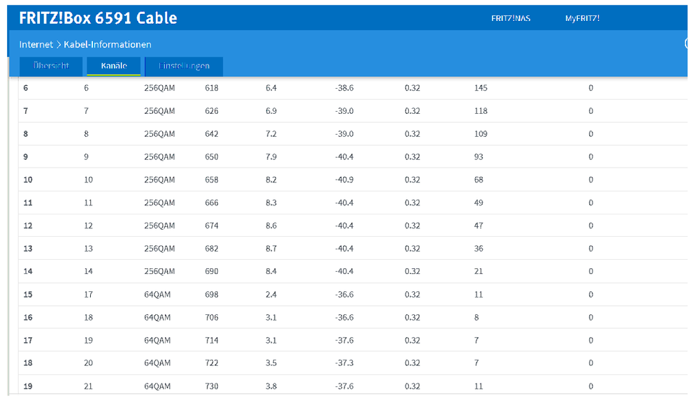The width and height of the screenshot is (698, 403).
Task: Click 0.32 latency in the 642 frequency row
Action: [412, 134]
